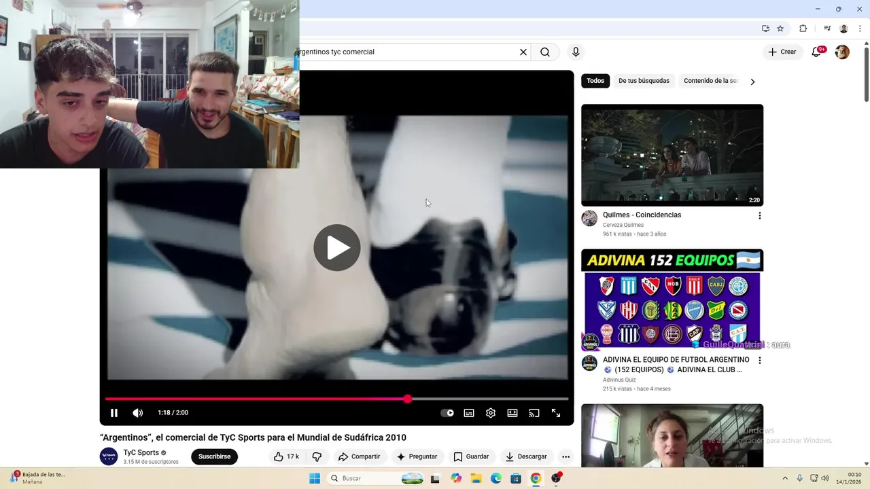870x489 pixels.
Task: Open the Cerveza Quilmes channel avatar
Action: pos(589,218)
